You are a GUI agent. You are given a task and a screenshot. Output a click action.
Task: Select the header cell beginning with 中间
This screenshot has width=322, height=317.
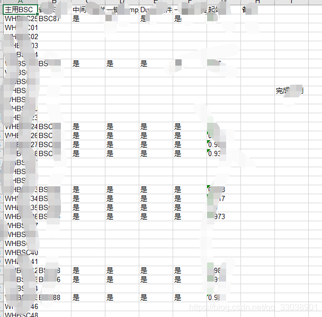coord(88,10)
